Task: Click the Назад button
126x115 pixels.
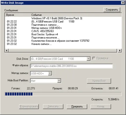Action: (101, 107)
